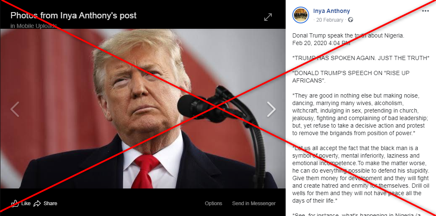Viewport: 436px width, 216px height.
Task: Click Send in Messenger
Action: (x=254, y=203)
